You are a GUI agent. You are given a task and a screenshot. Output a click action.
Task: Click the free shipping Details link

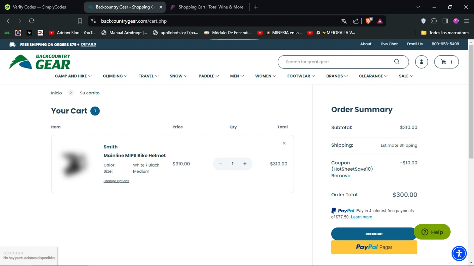coord(88,44)
